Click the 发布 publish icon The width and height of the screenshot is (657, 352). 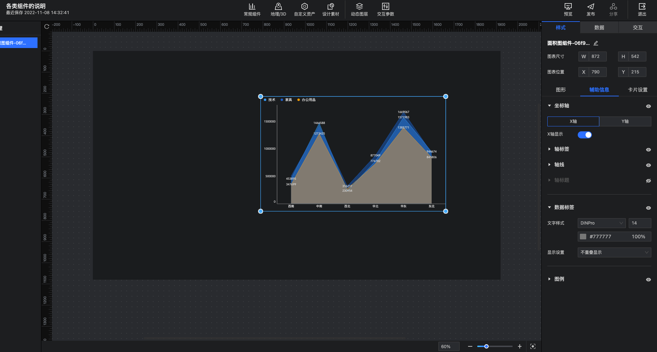590,7
